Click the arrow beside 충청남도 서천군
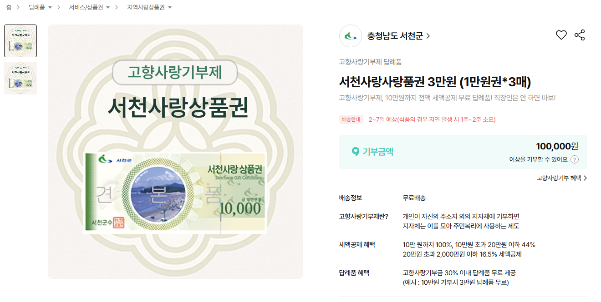 [x=428, y=36]
